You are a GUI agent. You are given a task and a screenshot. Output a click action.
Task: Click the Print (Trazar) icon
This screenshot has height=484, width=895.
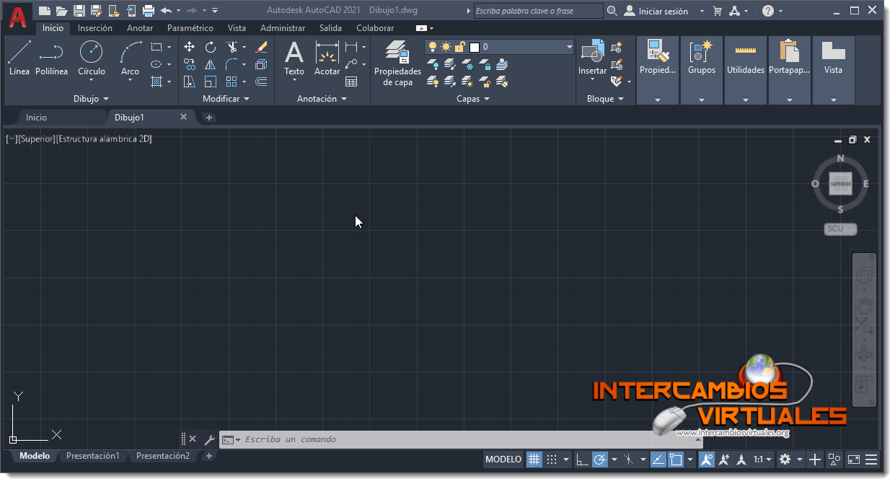click(x=149, y=11)
